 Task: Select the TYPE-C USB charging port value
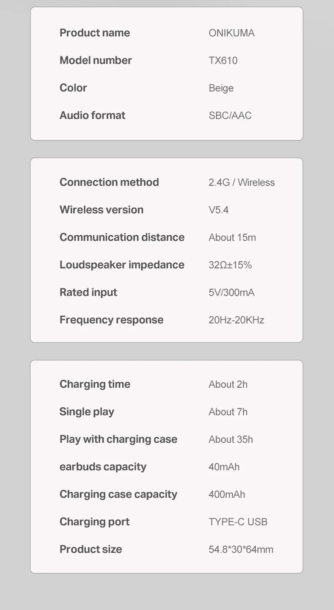tap(238, 522)
